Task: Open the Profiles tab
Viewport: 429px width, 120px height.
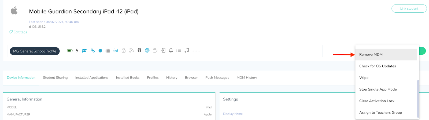Action: [153, 78]
